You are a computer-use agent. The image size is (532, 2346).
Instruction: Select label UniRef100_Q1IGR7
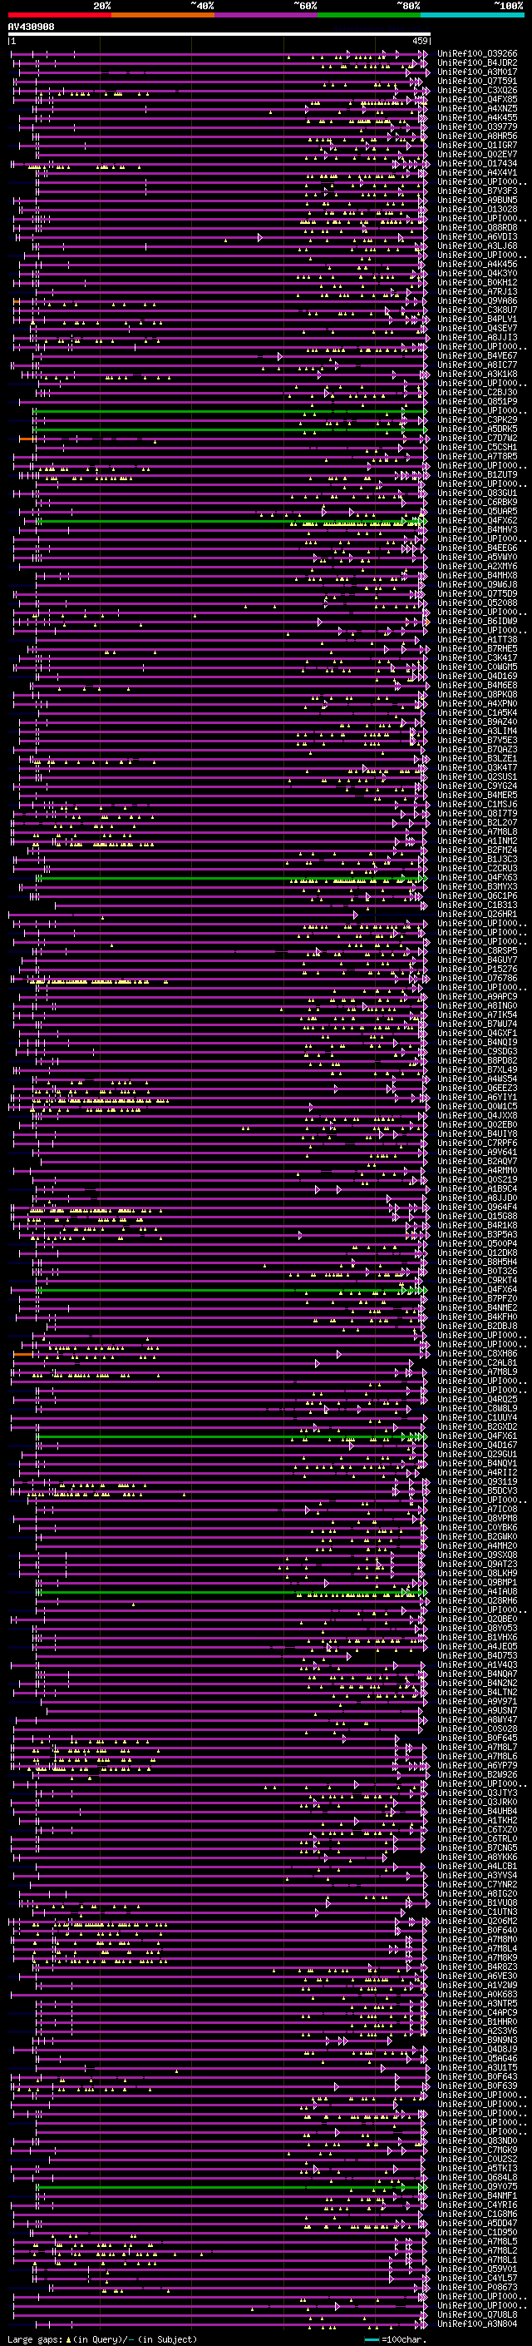(x=477, y=145)
